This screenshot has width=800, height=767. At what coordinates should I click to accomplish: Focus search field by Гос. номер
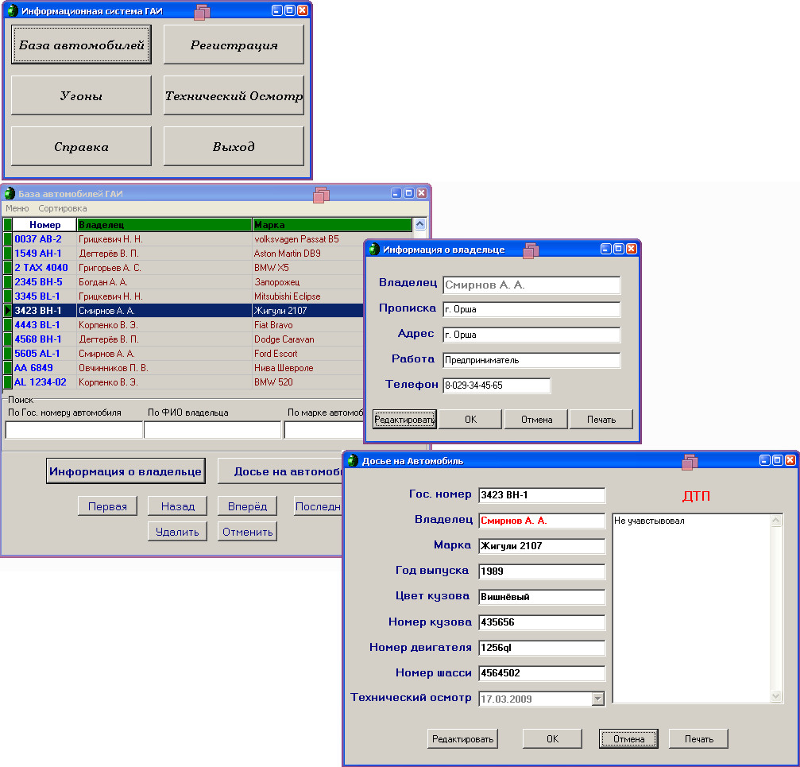(x=74, y=430)
